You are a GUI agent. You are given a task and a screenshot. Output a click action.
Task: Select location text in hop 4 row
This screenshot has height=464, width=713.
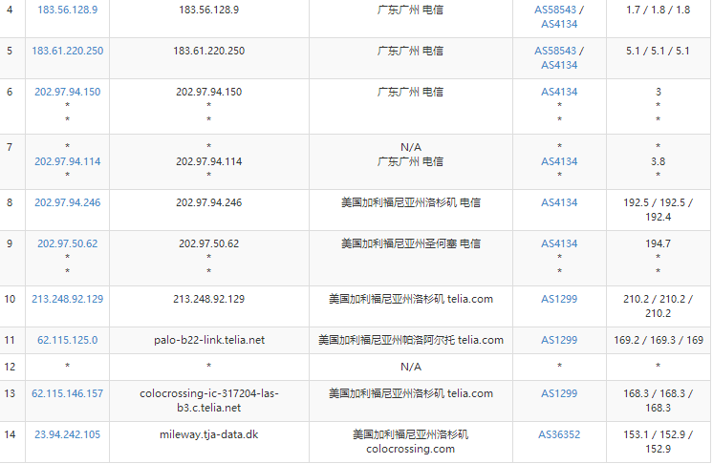click(x=411, y=10)
